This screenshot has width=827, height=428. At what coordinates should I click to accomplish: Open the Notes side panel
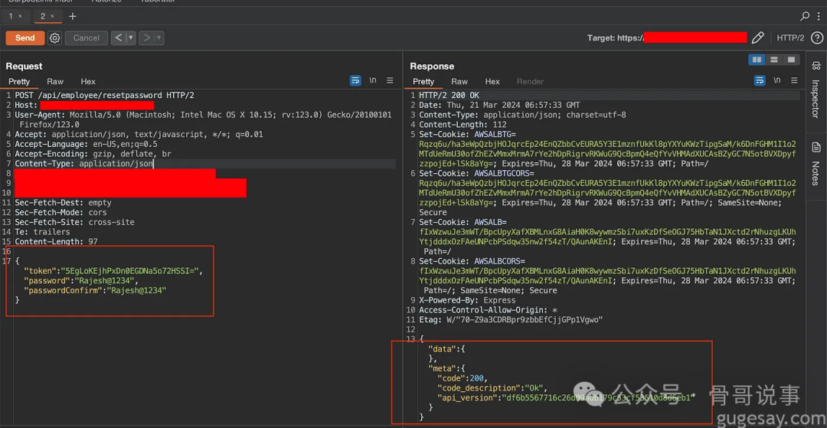click(816, 163)
